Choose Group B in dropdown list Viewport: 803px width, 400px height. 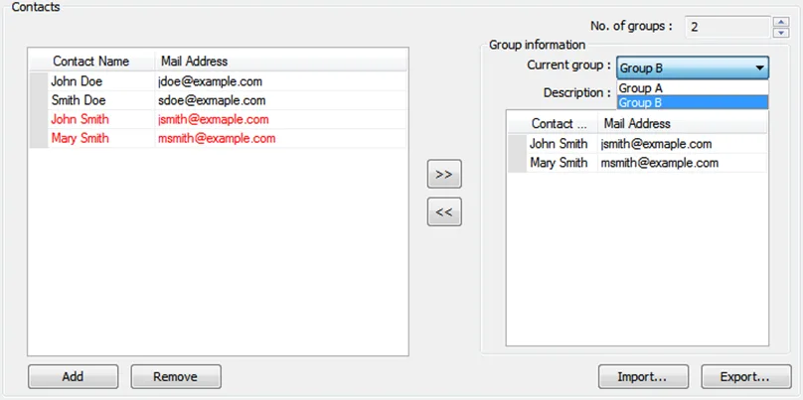[693, 102]
